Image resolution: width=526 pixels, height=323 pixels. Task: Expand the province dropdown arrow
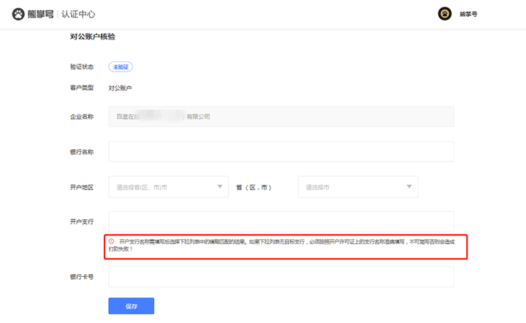[221, 187]
